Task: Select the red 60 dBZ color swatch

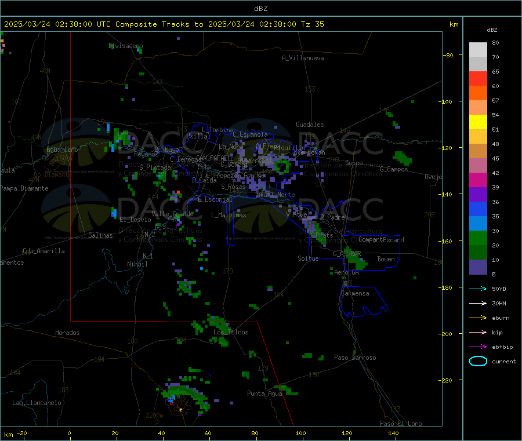Action: [x=478, y=78]
